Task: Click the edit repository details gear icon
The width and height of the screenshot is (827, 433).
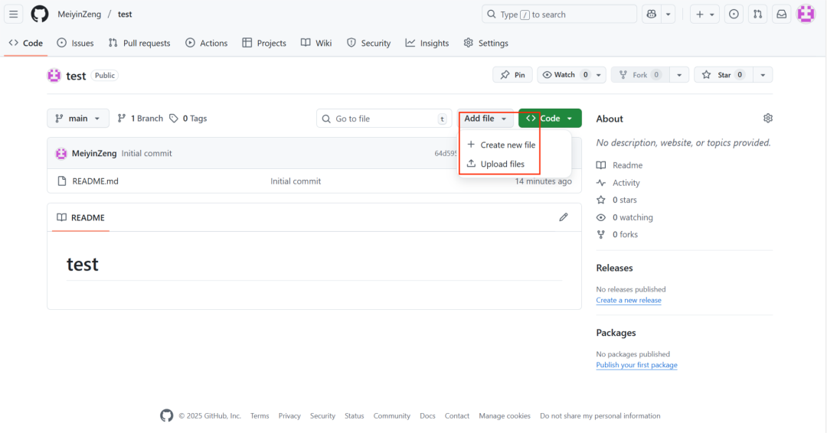Action: tap(768, 119)
